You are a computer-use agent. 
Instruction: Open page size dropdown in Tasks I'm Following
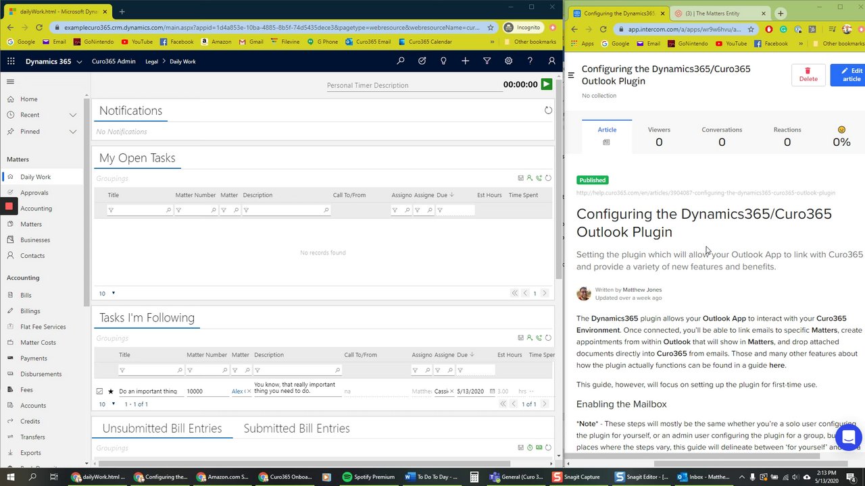tap(107, 404)
